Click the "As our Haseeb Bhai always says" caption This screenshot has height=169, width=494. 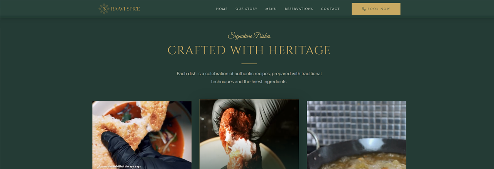click(120, 166)
